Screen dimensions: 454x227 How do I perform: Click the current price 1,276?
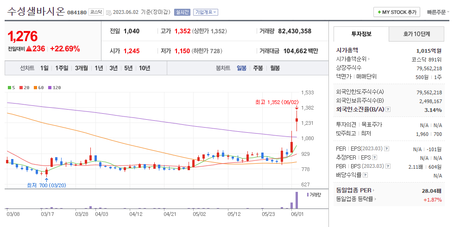[x=23, y=37]
